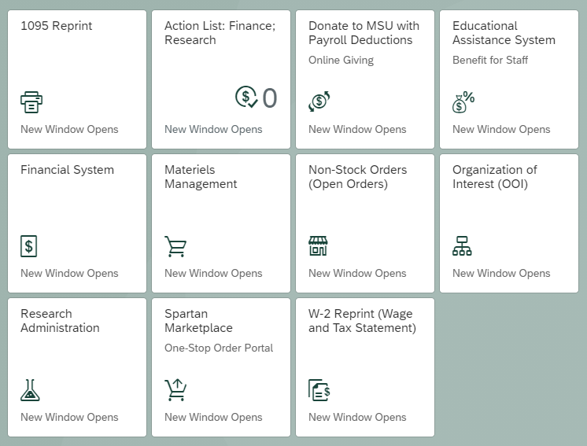Click the storefront icon on Non-Stock Orders tile
Viewport: 587px width, 446px height.
tap(318, 246)
